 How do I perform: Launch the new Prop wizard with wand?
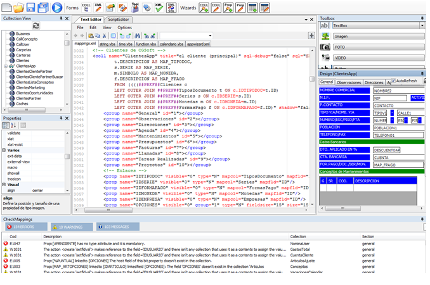pos(228,8)
